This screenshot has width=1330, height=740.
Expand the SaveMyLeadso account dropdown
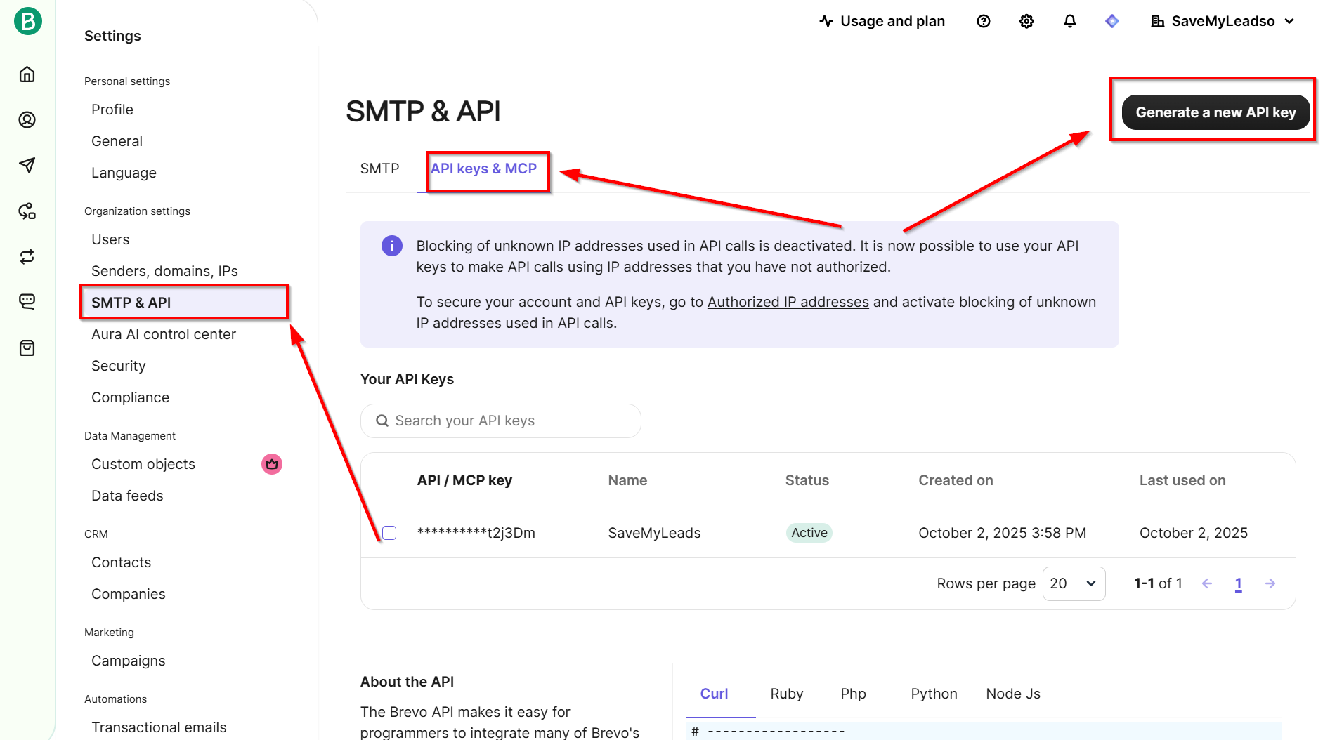coord(1223,21)
